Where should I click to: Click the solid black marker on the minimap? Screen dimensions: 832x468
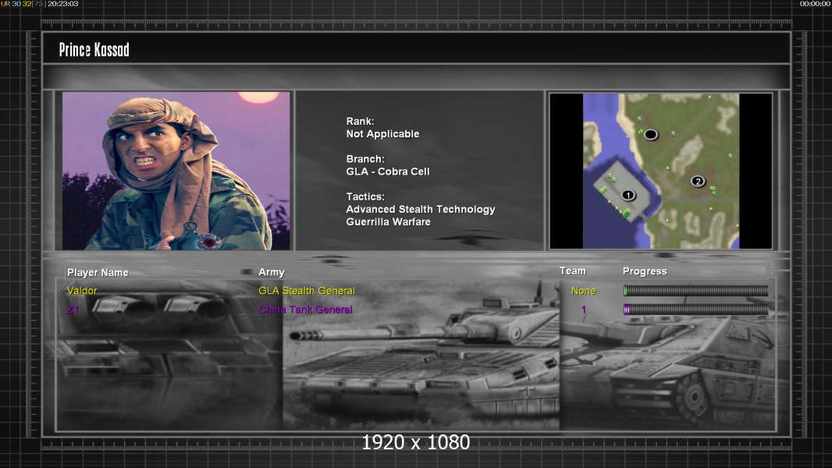coord(650,135)
